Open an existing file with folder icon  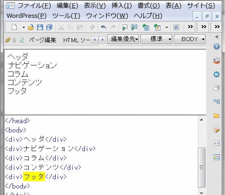point(31,27)
